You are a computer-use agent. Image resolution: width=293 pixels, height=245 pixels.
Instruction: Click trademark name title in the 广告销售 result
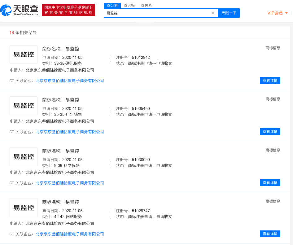point(61,100)
